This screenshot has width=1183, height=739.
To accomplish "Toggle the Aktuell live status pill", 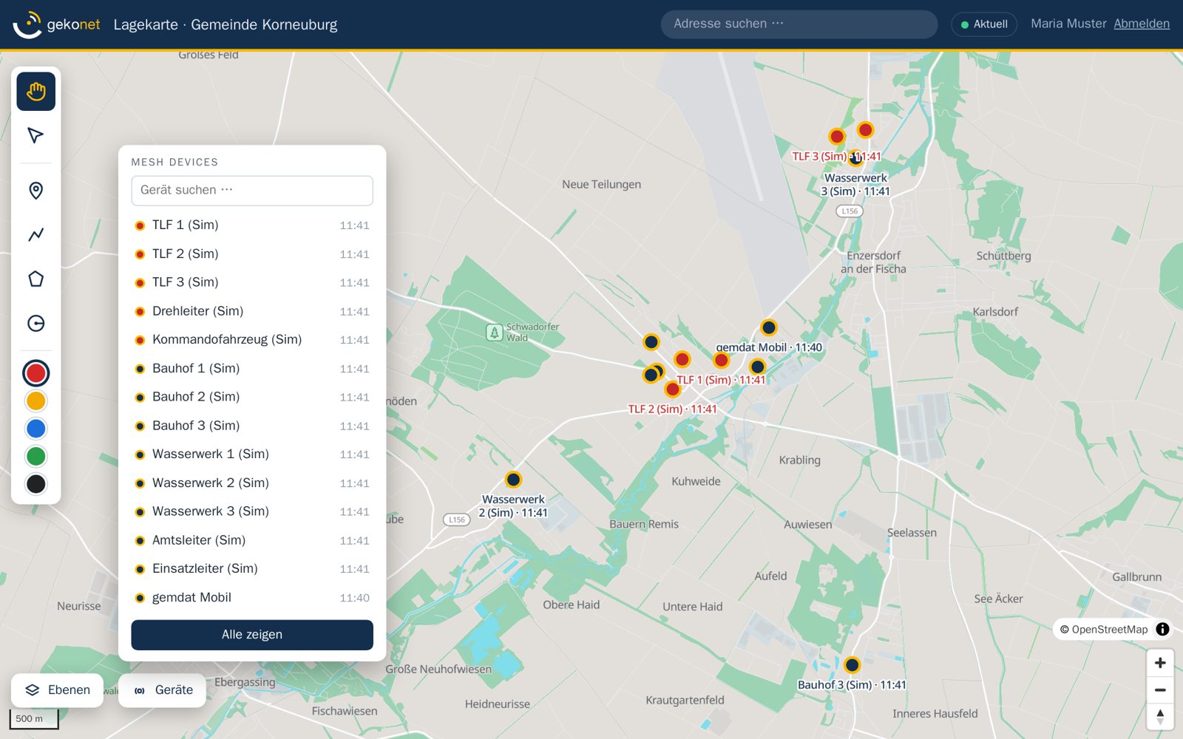I will click(x=984, y=24).
